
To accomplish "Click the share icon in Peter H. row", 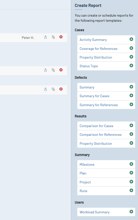I will 45,37.
